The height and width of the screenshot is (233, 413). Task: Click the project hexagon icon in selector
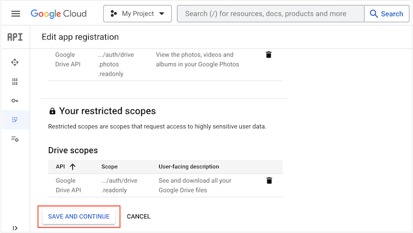pyautogui.click(x=114, y=14)
